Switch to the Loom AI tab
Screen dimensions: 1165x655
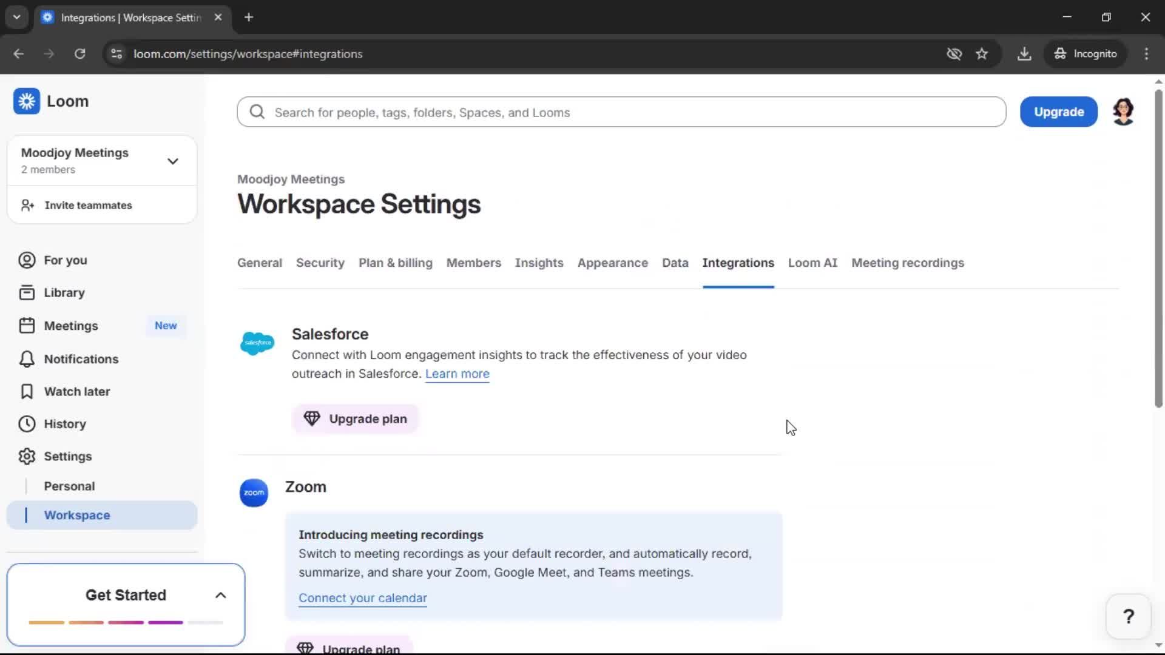[x=812, y=263]
